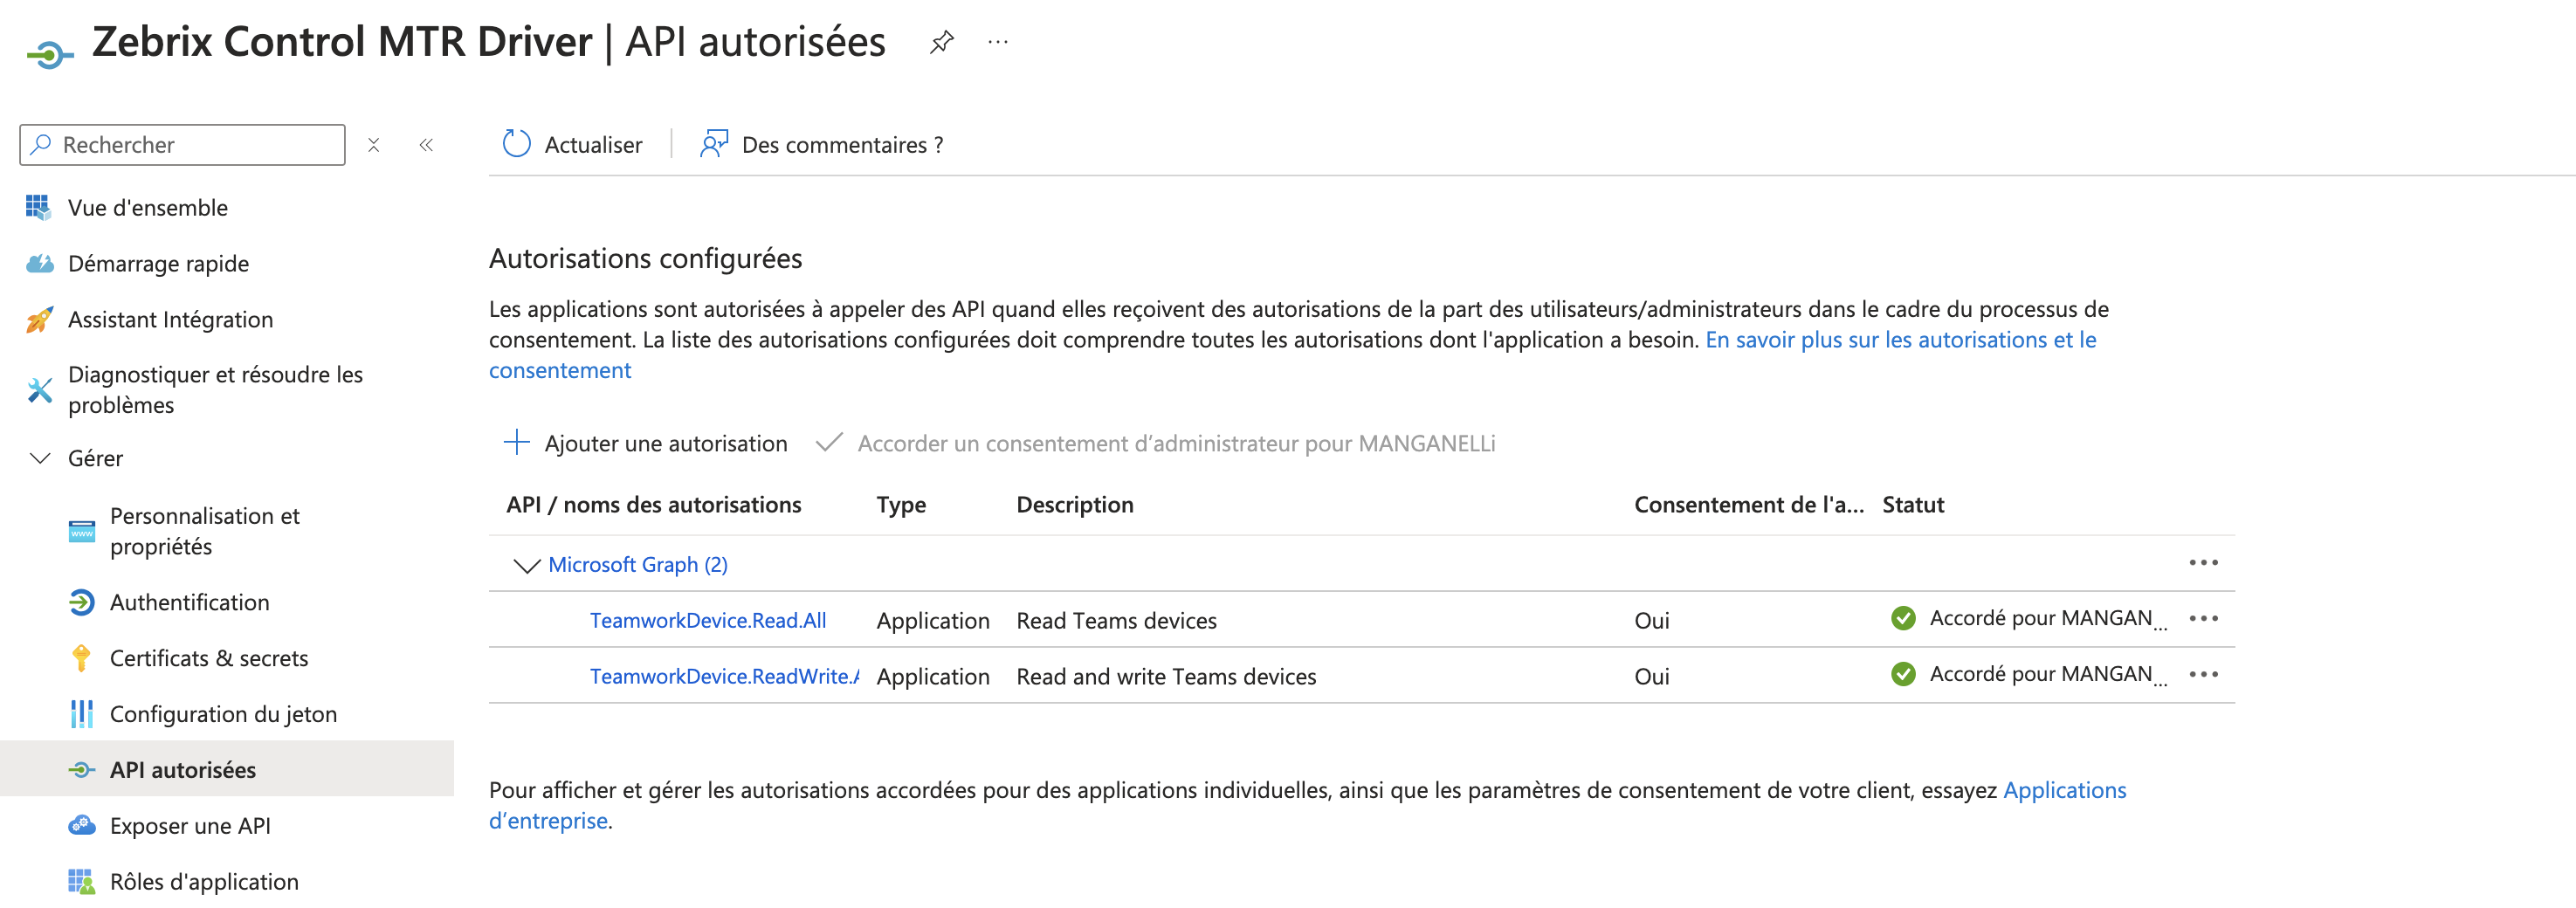The width and height of the screenshot is (2576, 908).
Task: Click the Consentement de l'a... column header
Action: pyautogui.click(x=1749, y=504)
